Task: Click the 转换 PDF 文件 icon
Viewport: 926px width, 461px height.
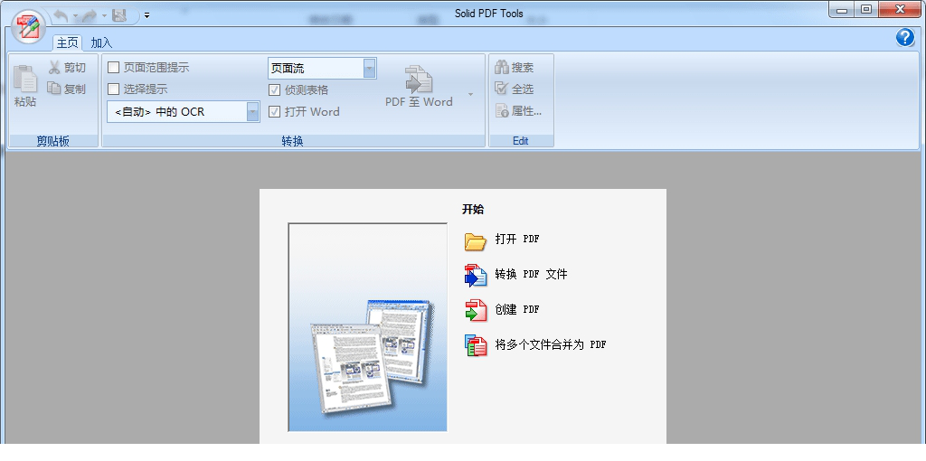Action: pyautogui.click(x=476, y=275)
